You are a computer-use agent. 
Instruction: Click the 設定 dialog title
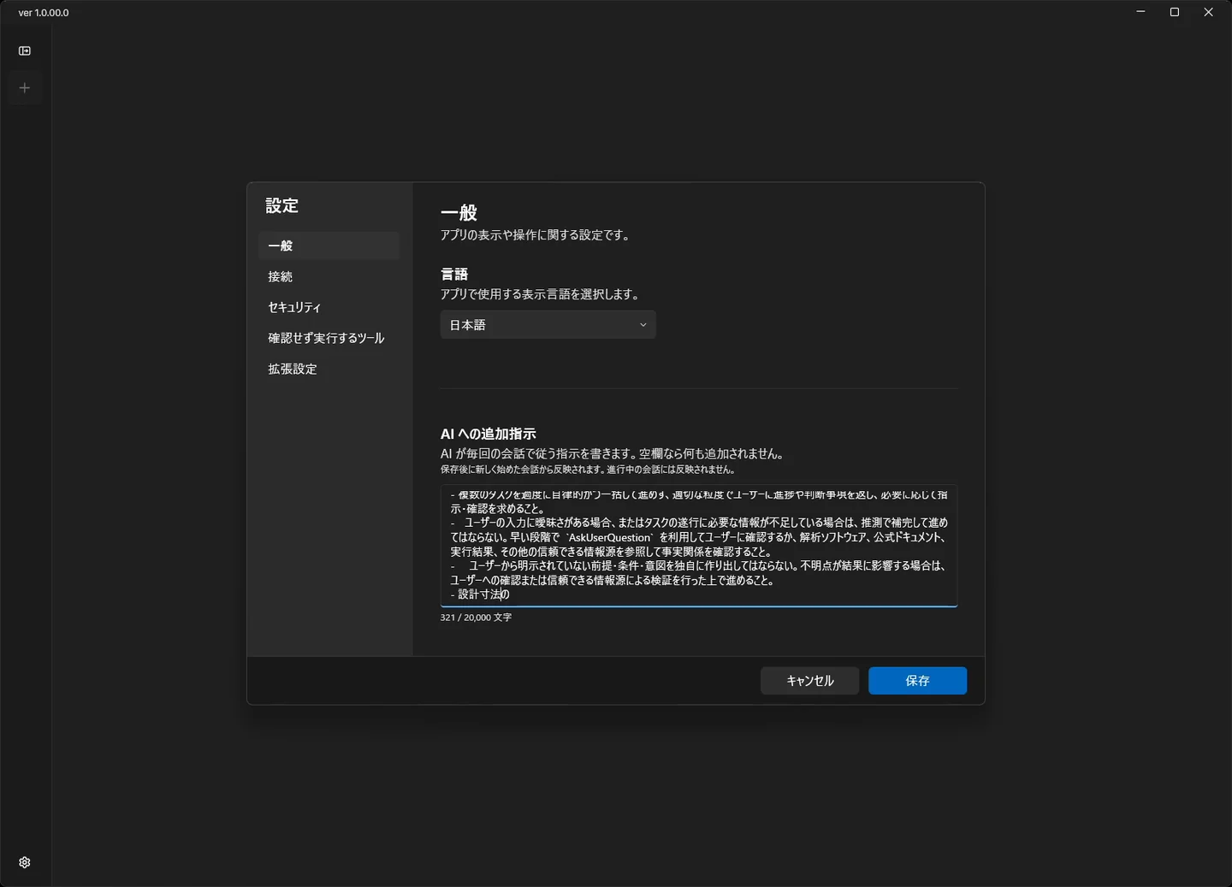pos(281,206)
